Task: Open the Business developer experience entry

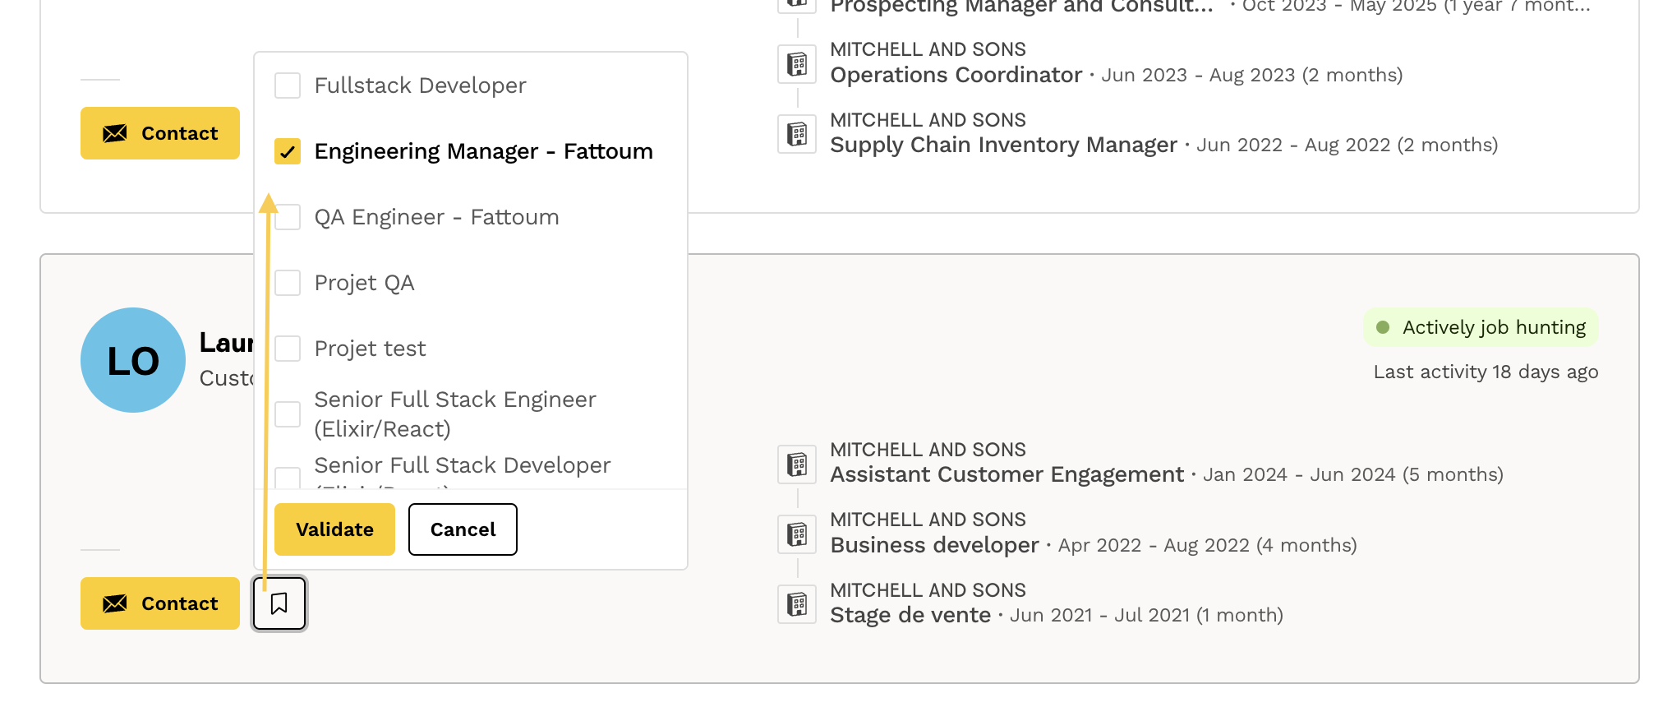Action: [x=934, y=545]
